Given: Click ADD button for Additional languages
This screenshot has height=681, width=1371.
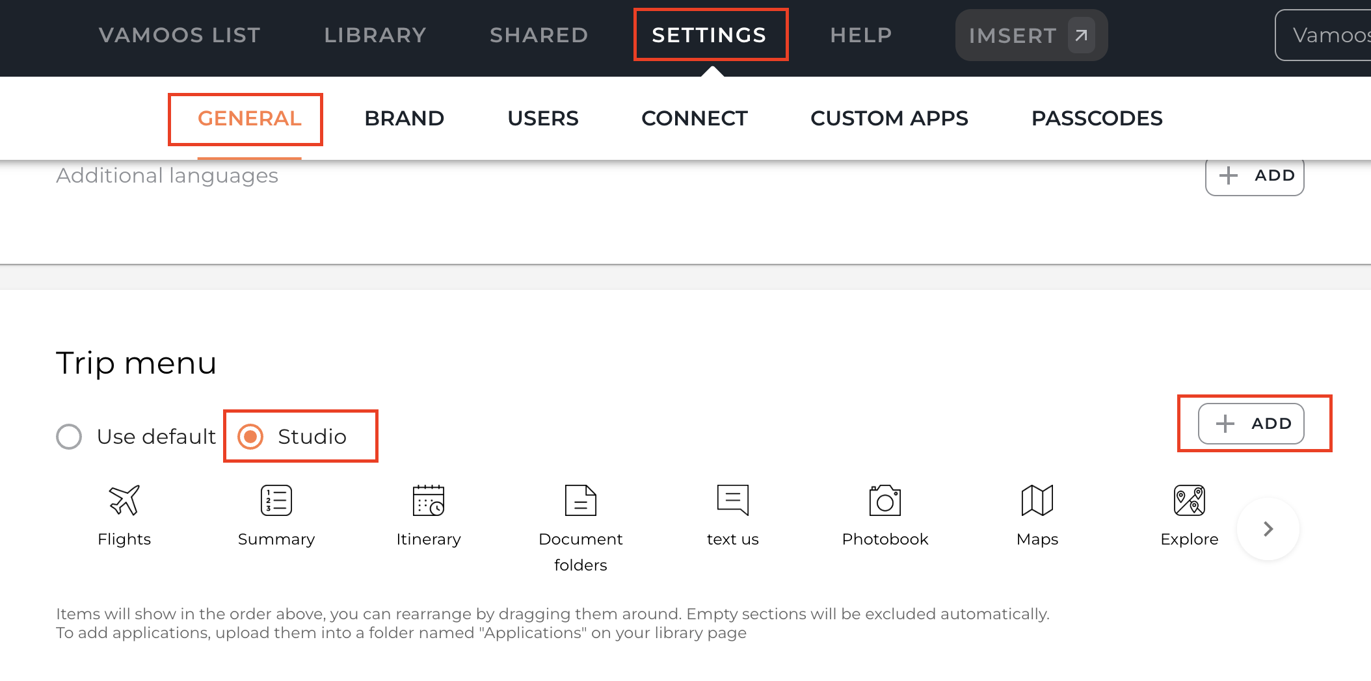Looking at the screenshot, I should (1255, 175).
